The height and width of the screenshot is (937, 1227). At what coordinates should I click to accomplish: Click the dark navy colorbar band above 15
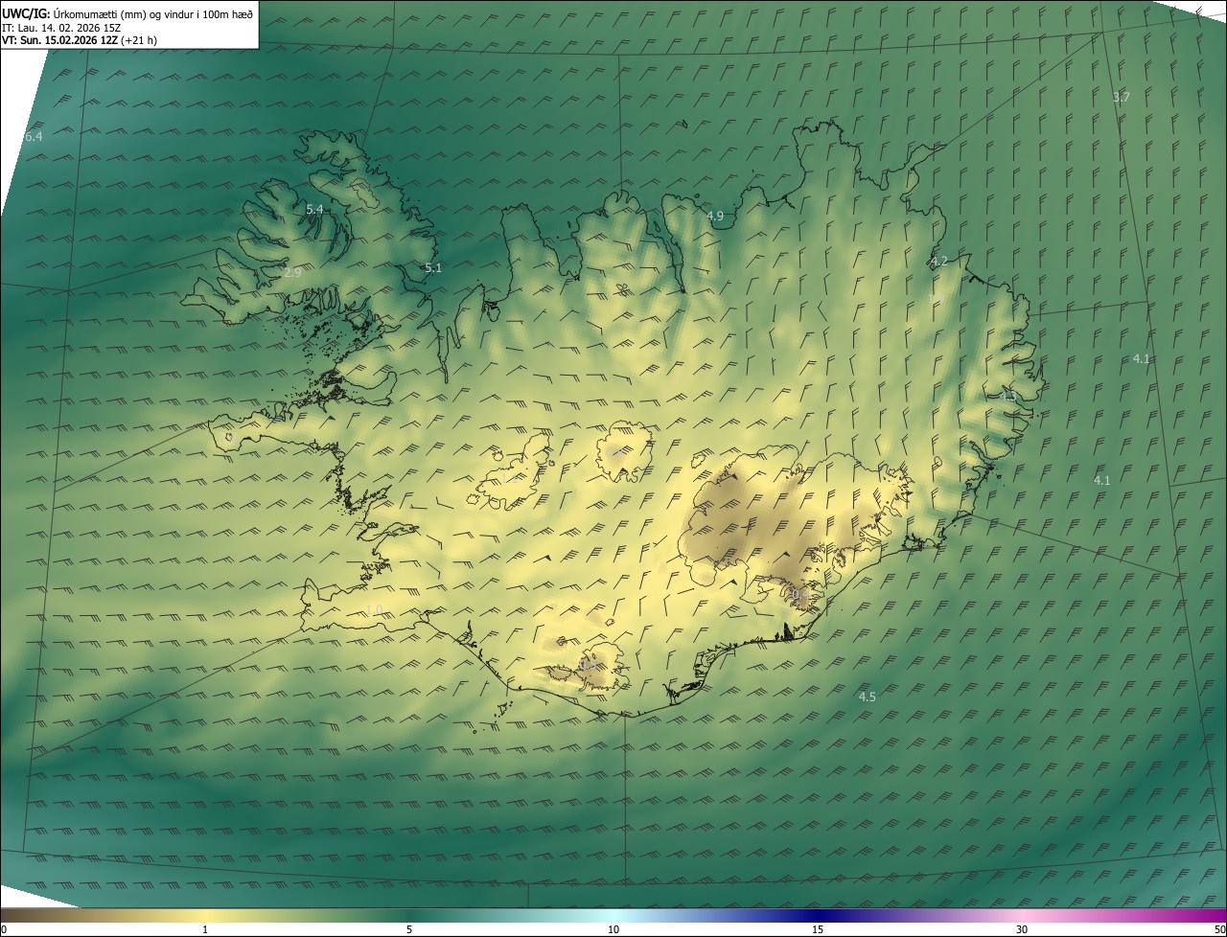(818, 915)
